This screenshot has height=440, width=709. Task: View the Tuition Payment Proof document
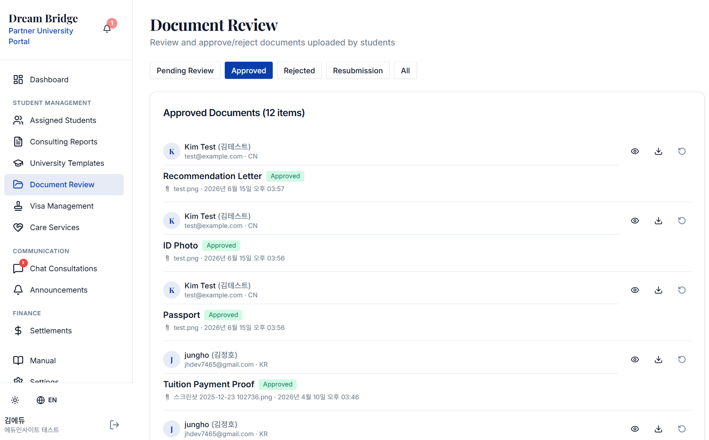[635, 359]
